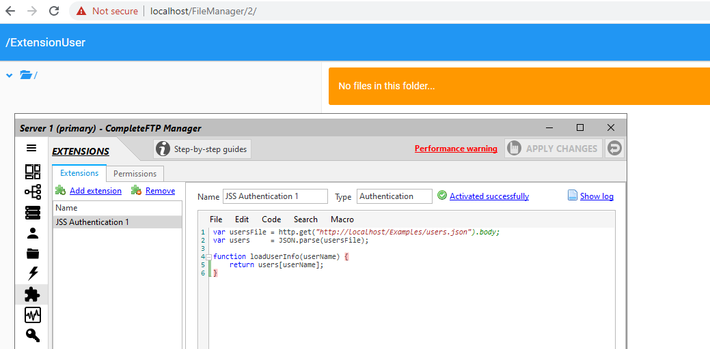The width and height of the screenshot is (710, 349).
Task: Open the servers stack icon
Action: click(x=33, y=213)
